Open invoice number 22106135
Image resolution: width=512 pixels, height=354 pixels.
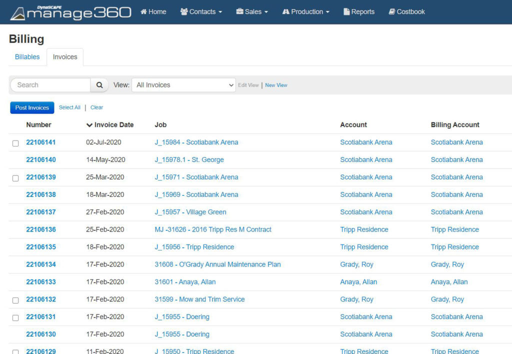coord(41,247)
